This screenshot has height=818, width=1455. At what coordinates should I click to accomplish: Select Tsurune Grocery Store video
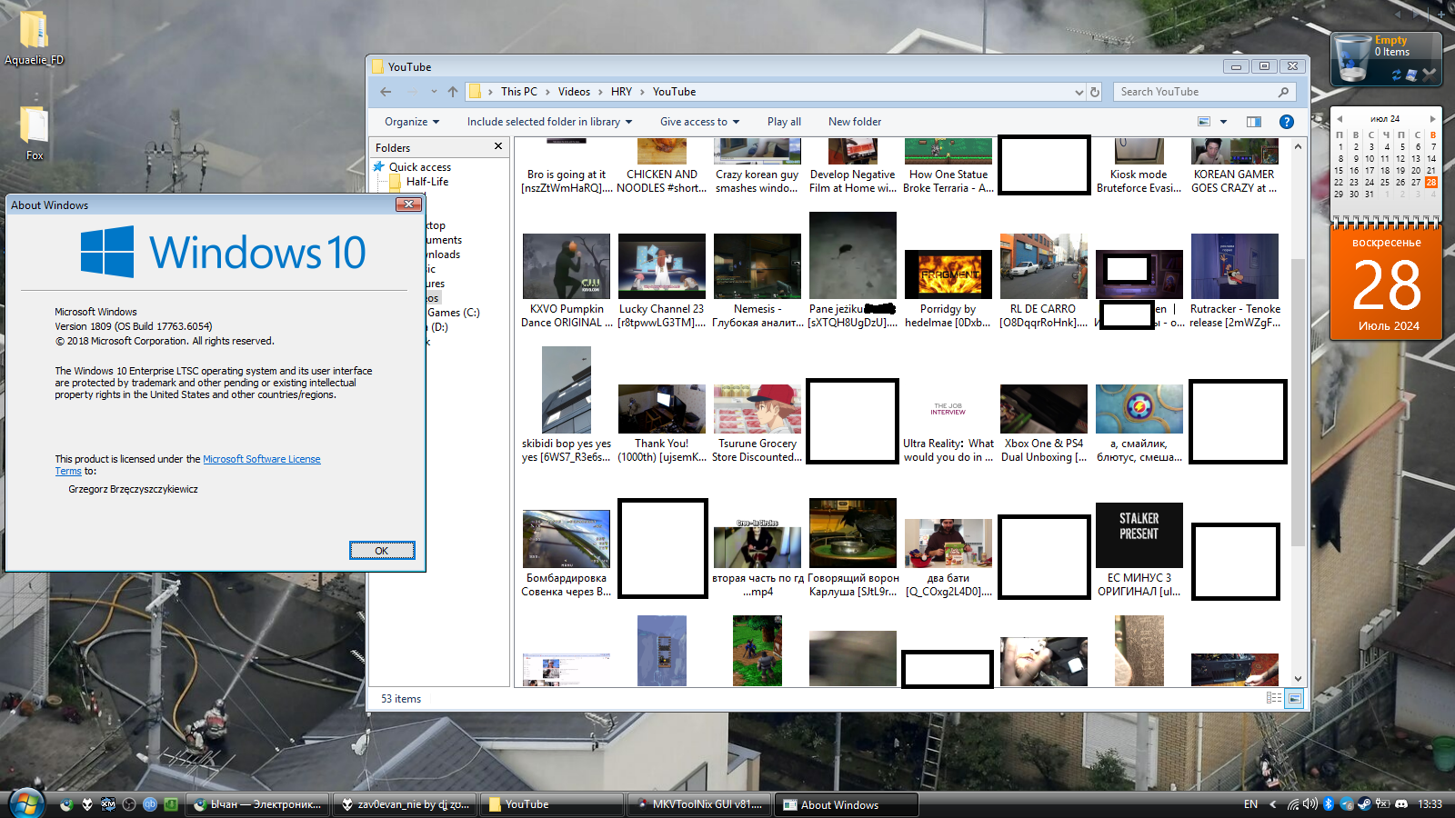point(758,424)
